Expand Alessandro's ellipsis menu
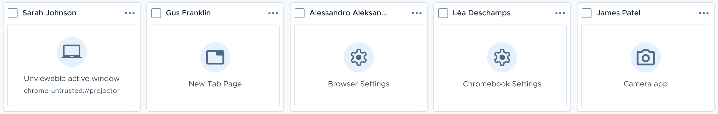The width and height of the screenshot is (718, 114). pos(417,13)
